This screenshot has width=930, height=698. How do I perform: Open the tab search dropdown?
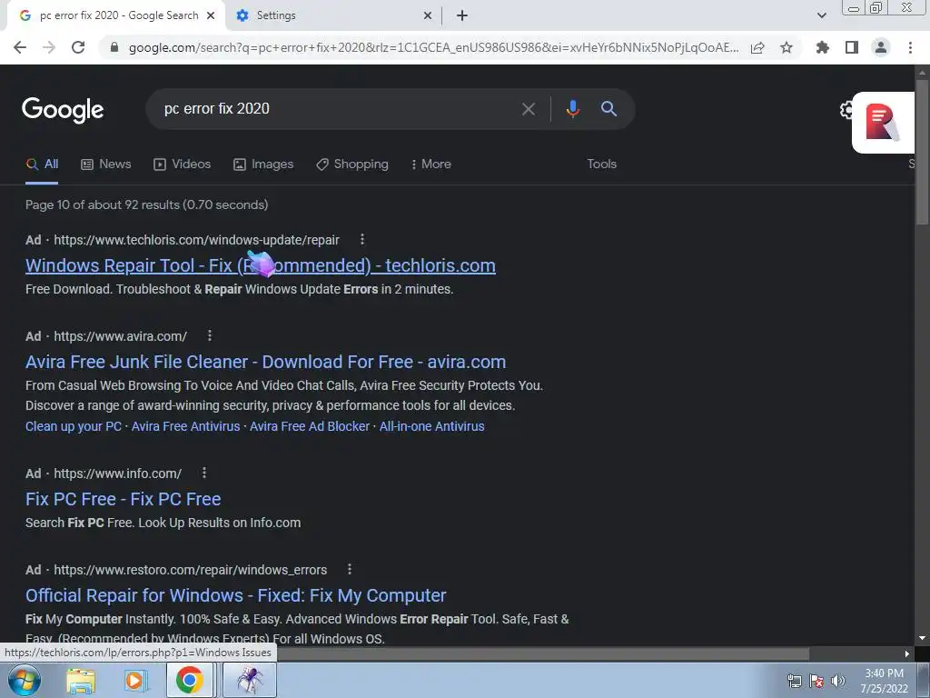(821, 15)
